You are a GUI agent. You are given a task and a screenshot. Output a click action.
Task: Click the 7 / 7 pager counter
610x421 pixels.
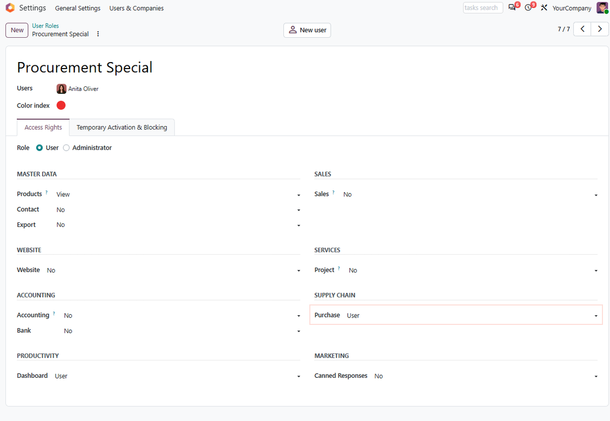pyautogui.click(x=564, y=29)
